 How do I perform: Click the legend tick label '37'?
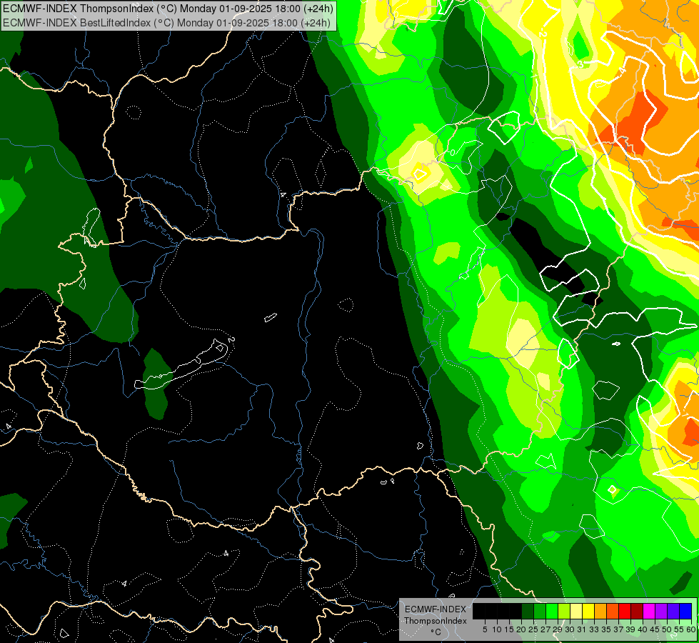point(619,629)
